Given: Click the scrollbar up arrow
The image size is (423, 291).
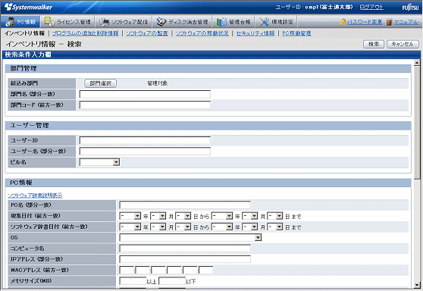Looking at the screenshot, I should tap(417, 63).
